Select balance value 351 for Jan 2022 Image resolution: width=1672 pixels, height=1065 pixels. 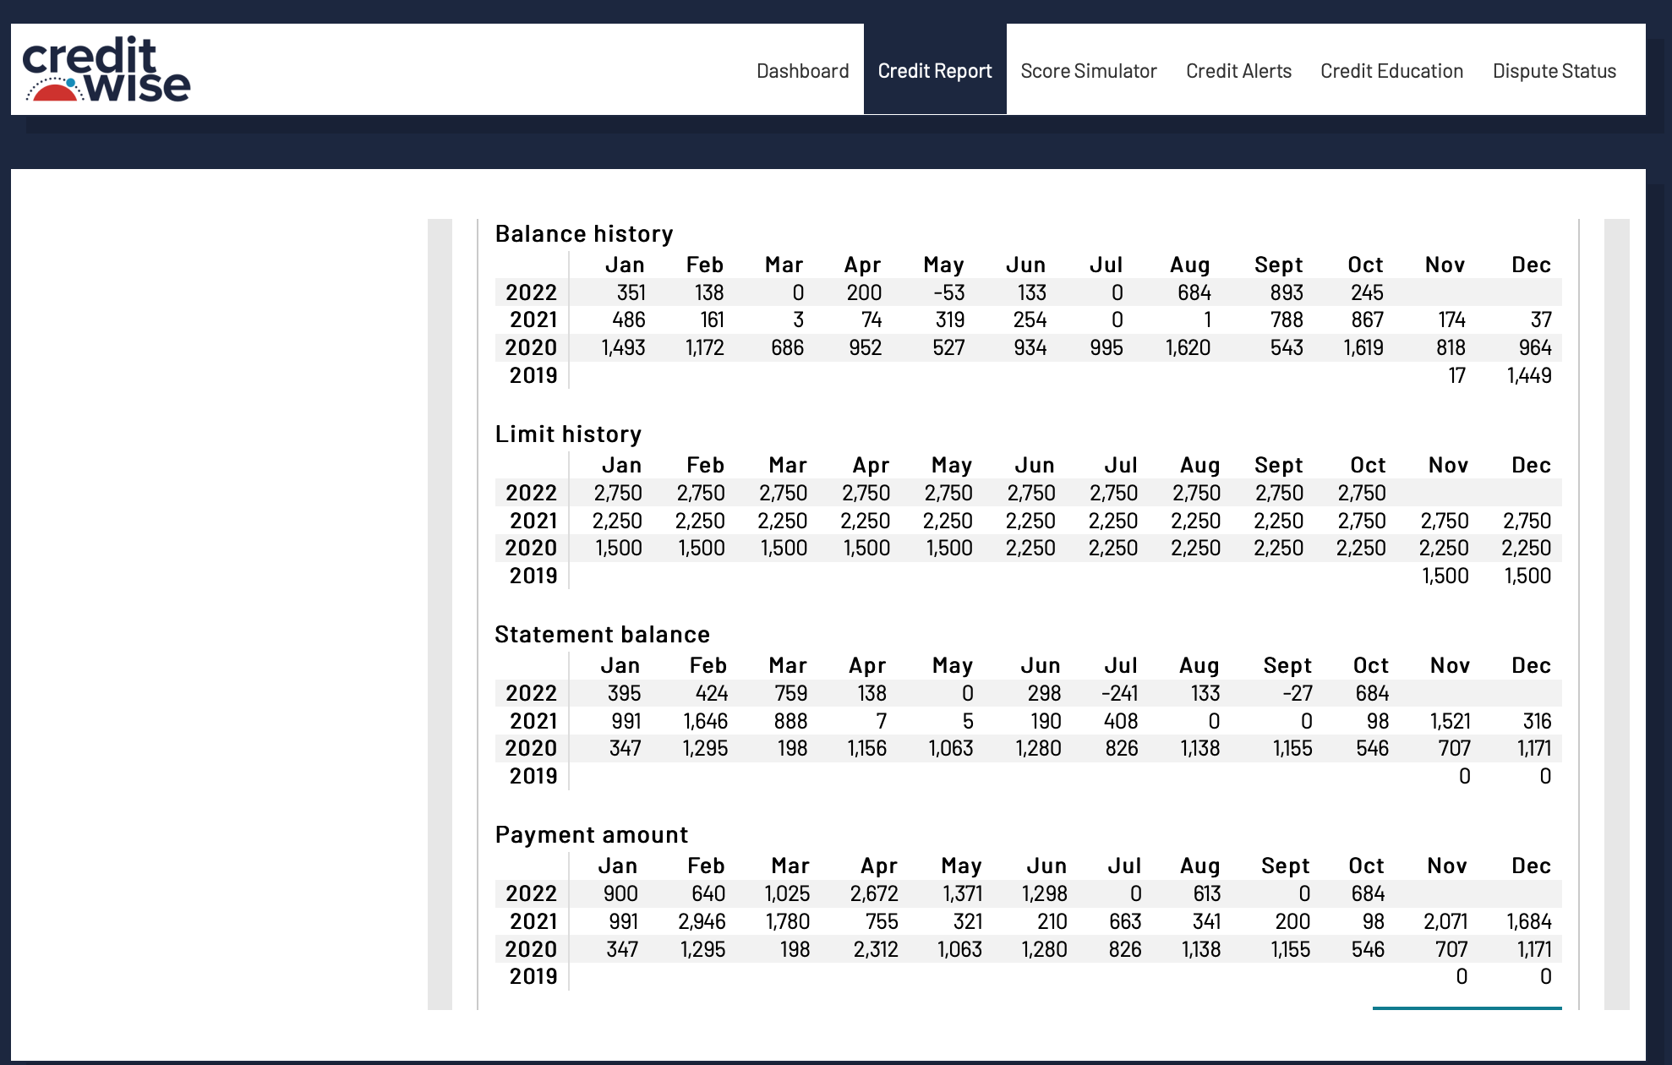(631, 292)
